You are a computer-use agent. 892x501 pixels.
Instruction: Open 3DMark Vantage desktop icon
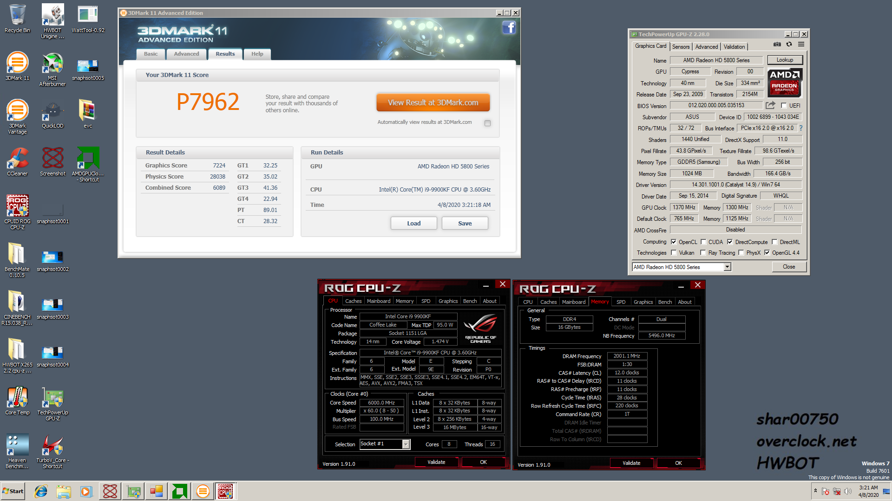pos(17,117)
